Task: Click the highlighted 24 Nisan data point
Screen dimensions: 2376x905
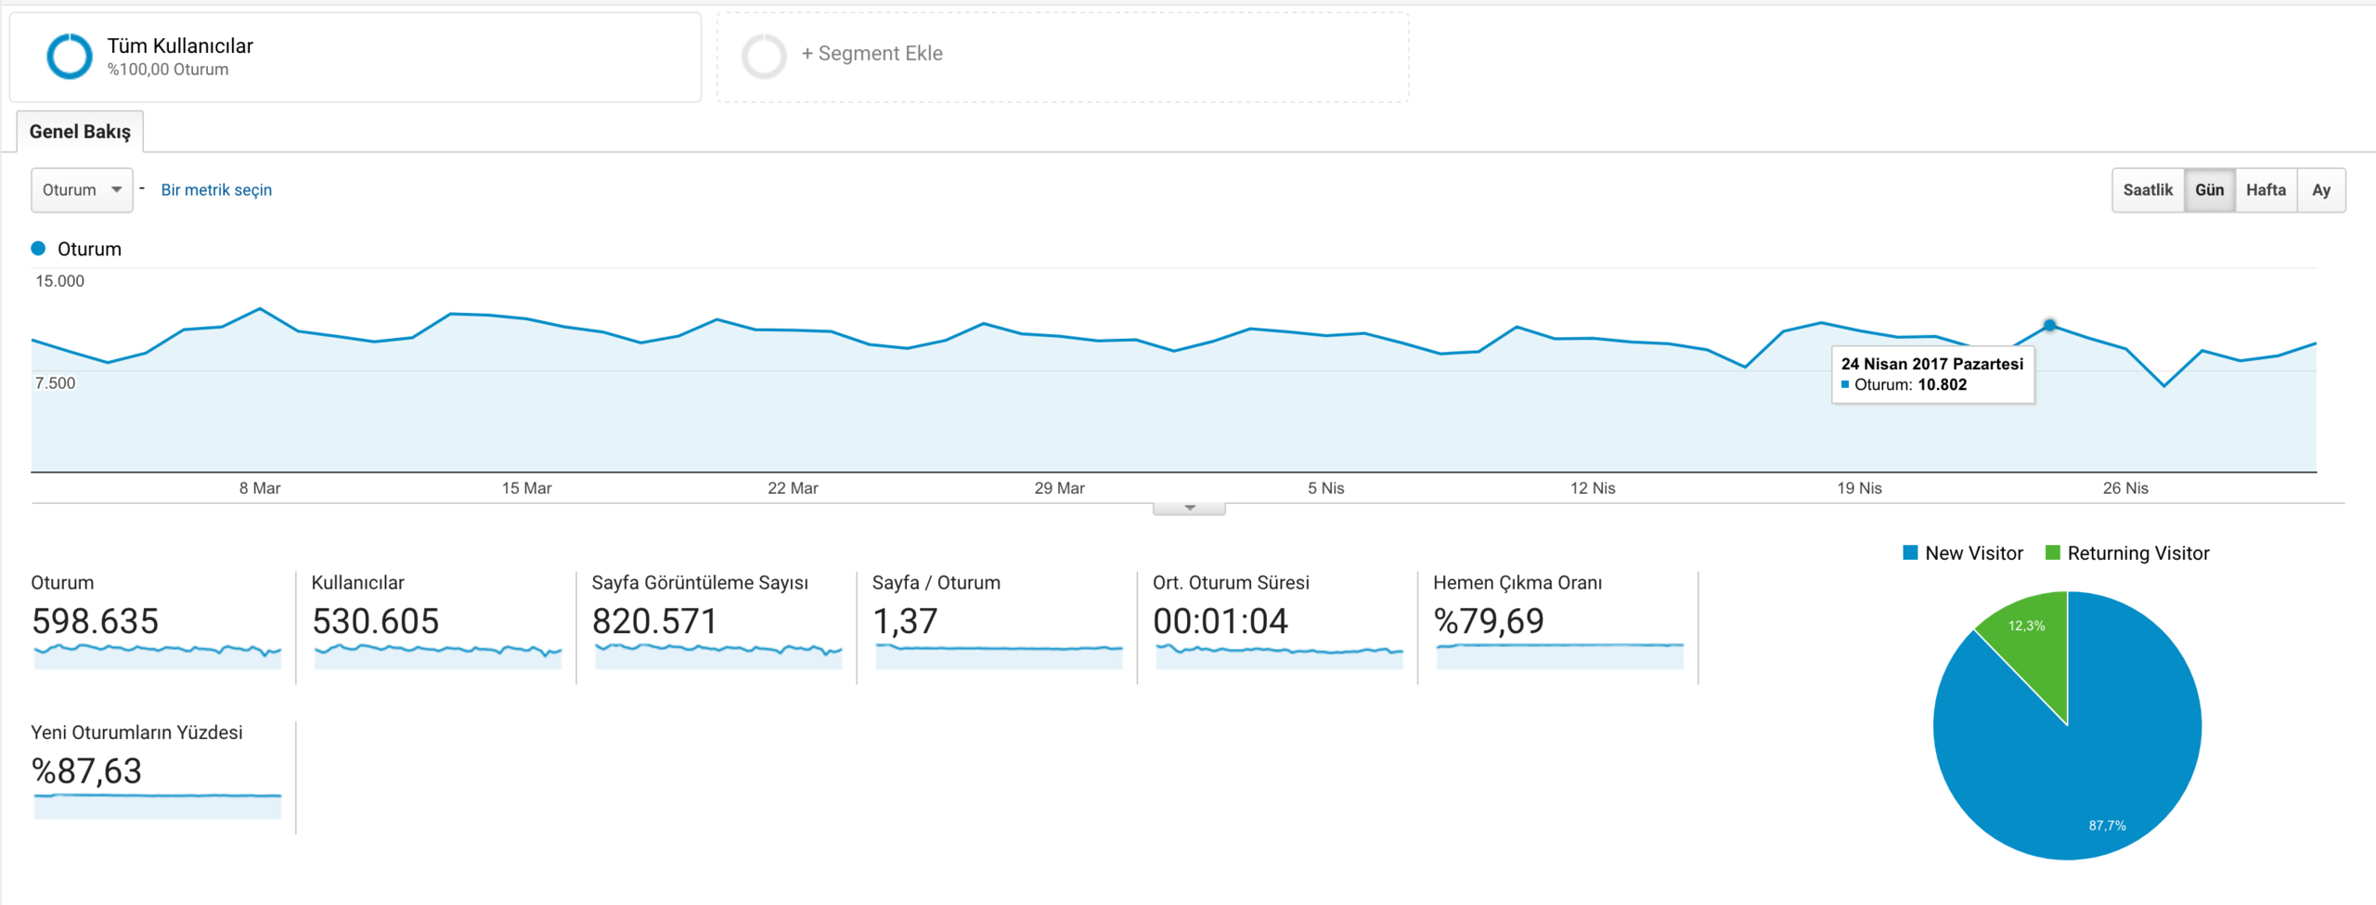Action: click(x=2049, y=326)
